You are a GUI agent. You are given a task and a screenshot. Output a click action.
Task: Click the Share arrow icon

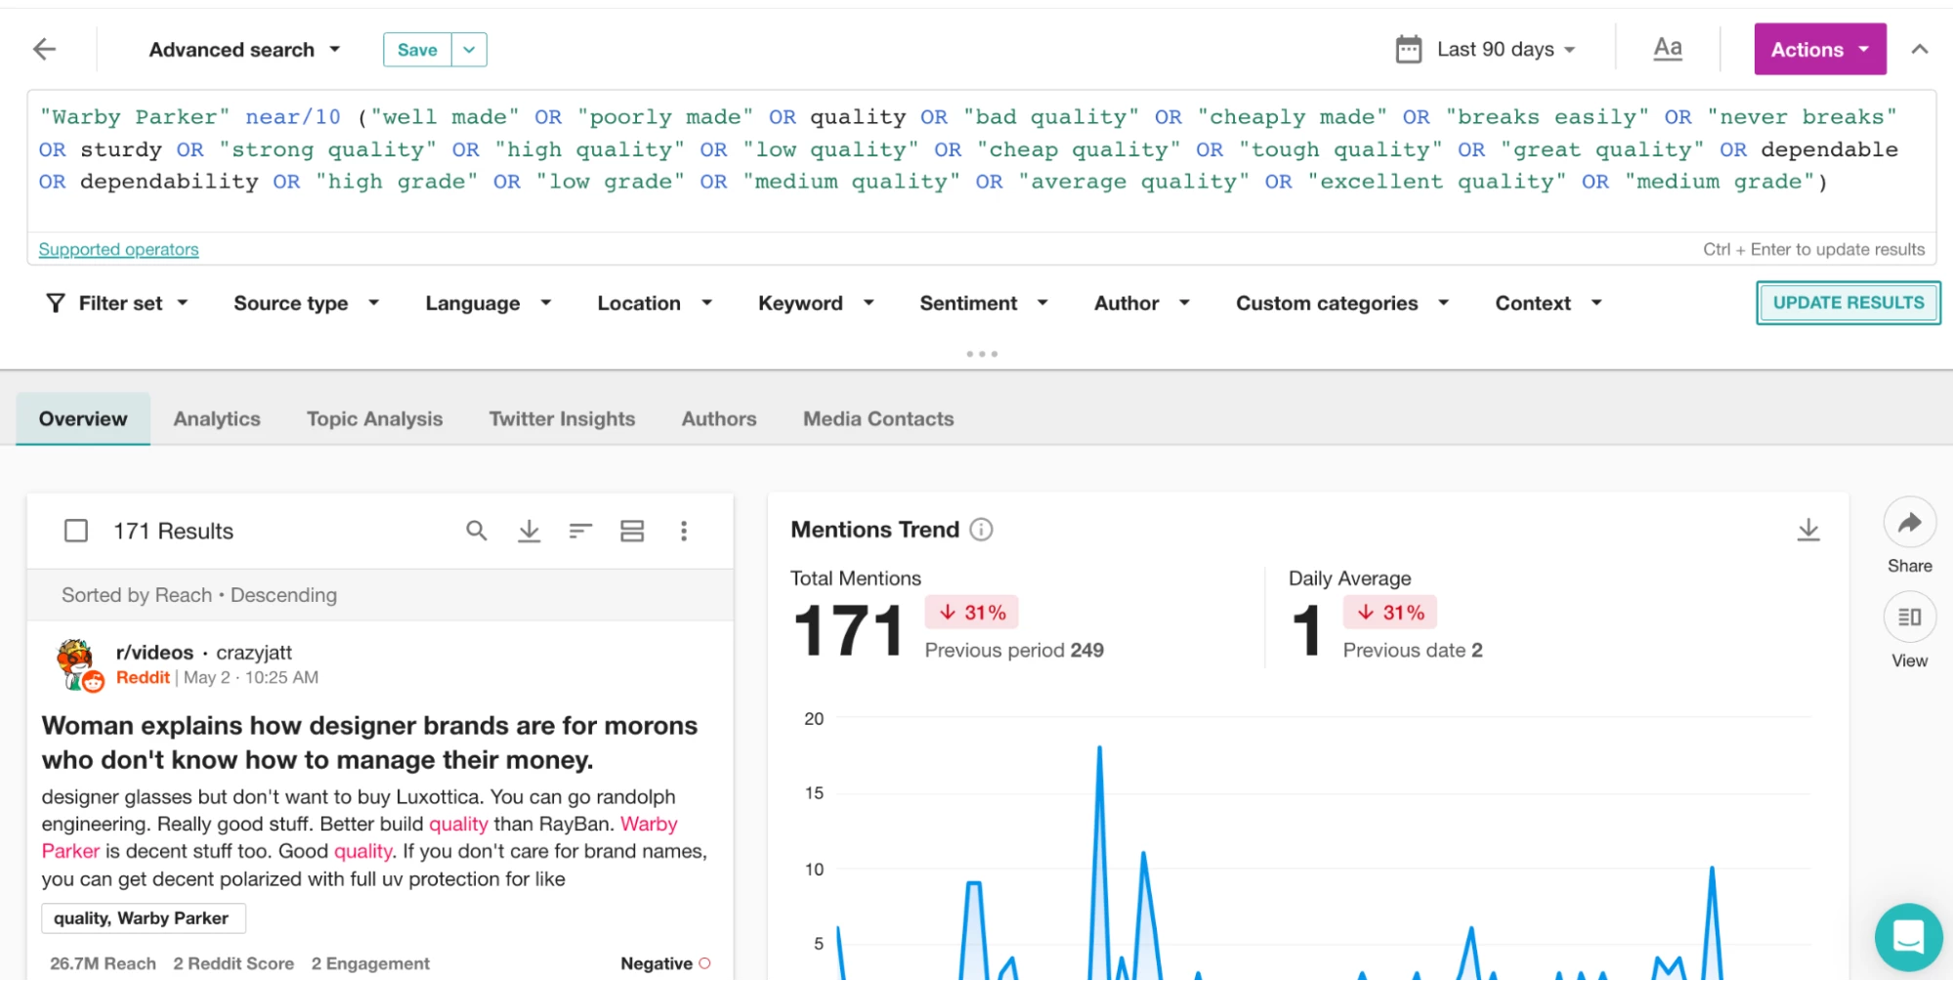tap(1909, 523)
